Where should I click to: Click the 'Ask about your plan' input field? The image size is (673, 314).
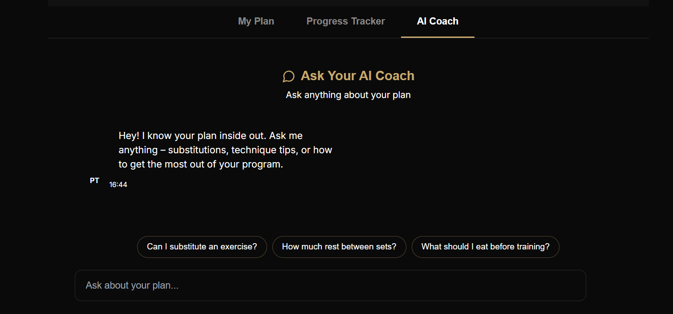[330, 285]
